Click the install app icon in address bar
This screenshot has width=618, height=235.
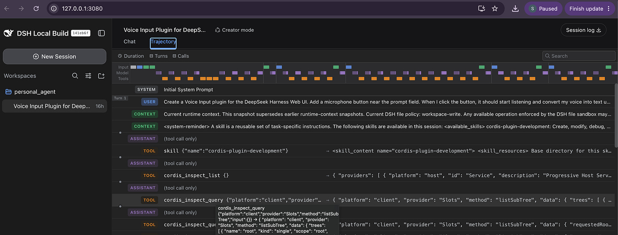click(x=481, y=8)
